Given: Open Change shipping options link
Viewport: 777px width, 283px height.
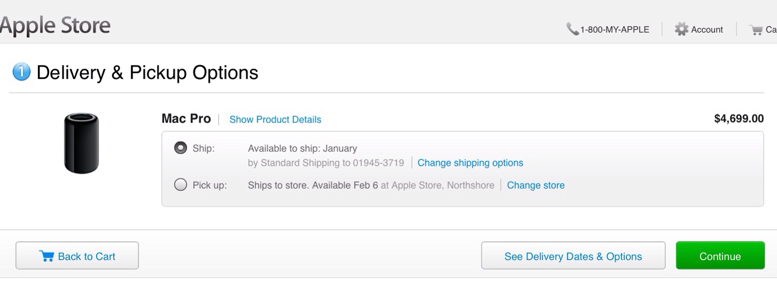Looking at the screenshot, I should (470, 163).
